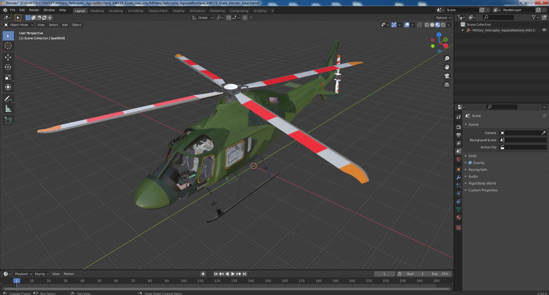The width and height of the screenshot is (549, 295).
Task: Open the viewport Add menu
Action: tap(65, 25)
